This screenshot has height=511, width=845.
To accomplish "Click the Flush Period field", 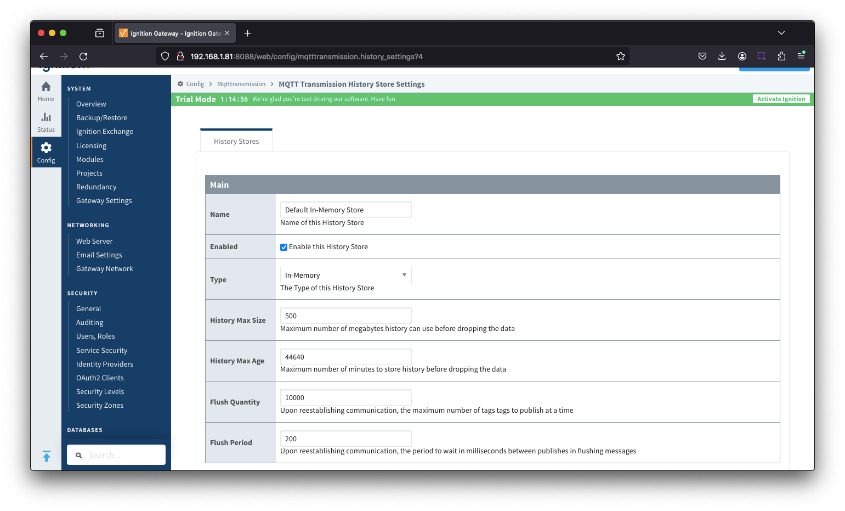I will coord(345,439).
